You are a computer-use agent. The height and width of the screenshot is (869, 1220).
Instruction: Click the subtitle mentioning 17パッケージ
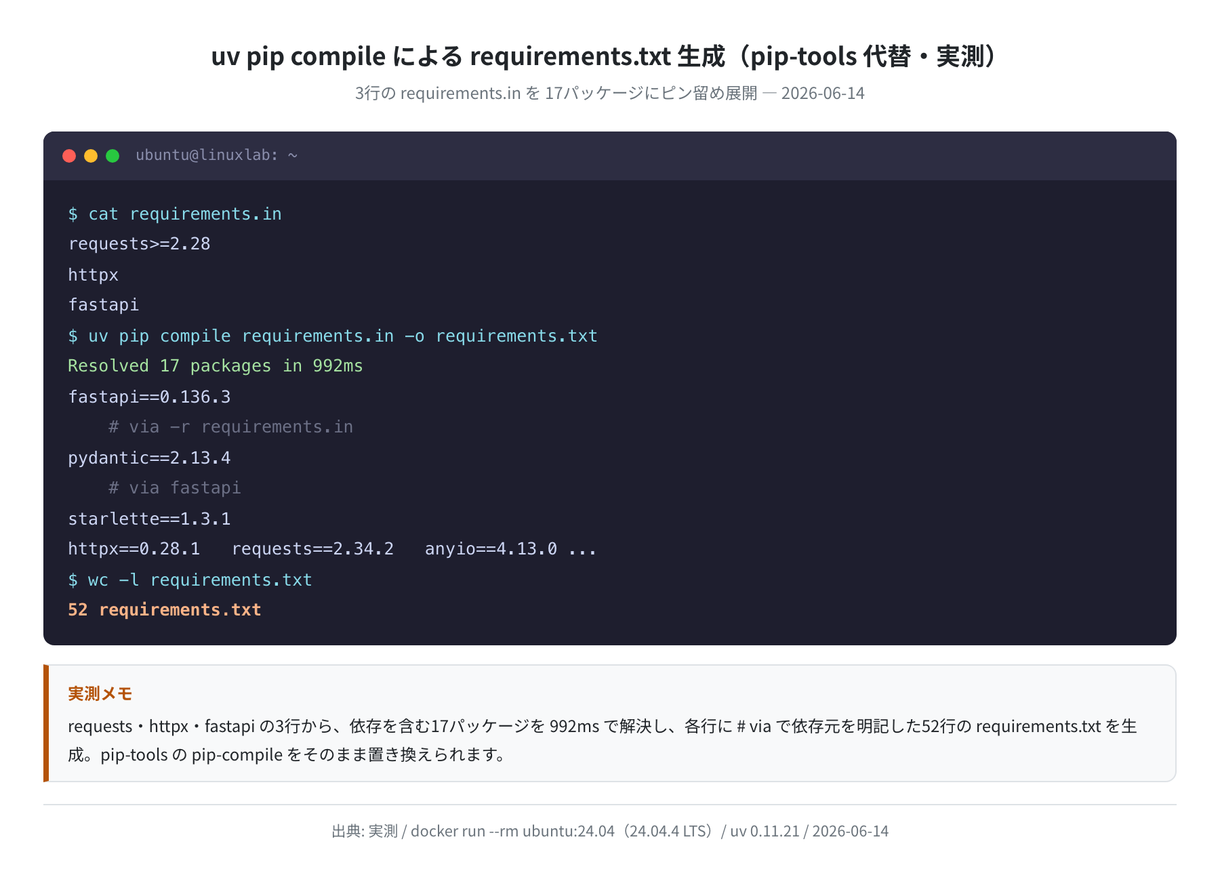click(609, 93)
